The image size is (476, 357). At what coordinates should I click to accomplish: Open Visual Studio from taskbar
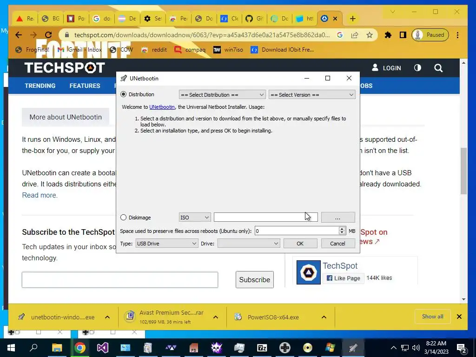point(102,348)
